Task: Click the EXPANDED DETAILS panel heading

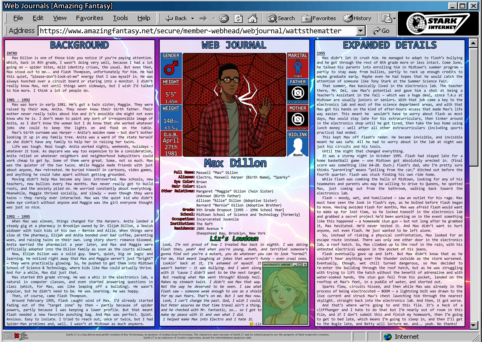Action: tap(390, 45)
